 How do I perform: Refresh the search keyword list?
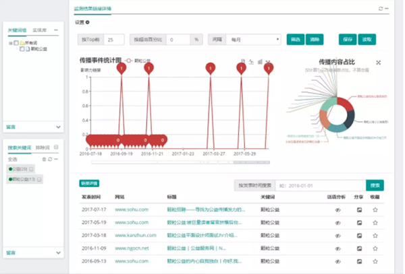(x=50, y=159)
